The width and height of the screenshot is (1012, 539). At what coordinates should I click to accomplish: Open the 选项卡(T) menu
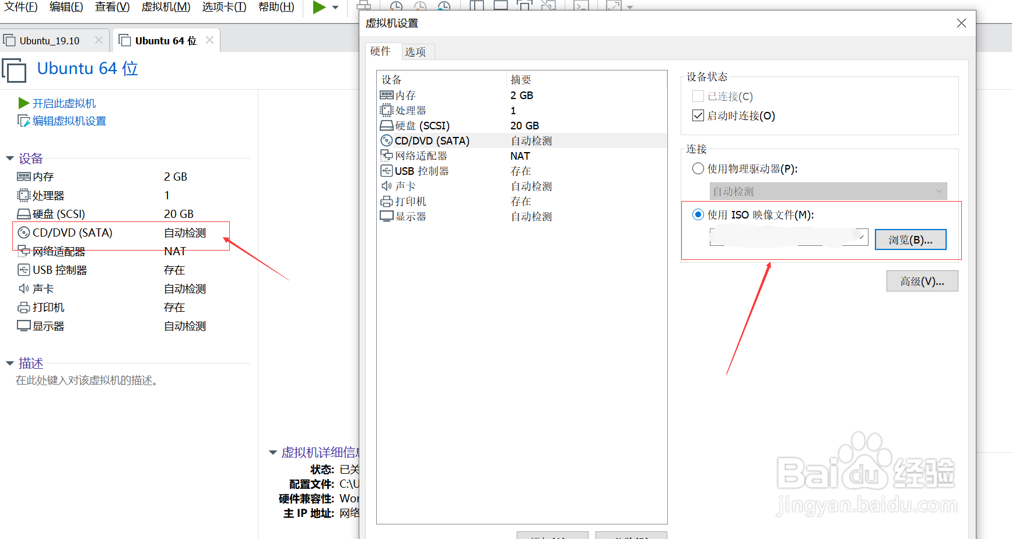(x=224, y=7)
